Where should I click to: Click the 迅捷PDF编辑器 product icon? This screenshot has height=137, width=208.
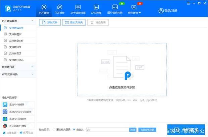click(5, 105)
